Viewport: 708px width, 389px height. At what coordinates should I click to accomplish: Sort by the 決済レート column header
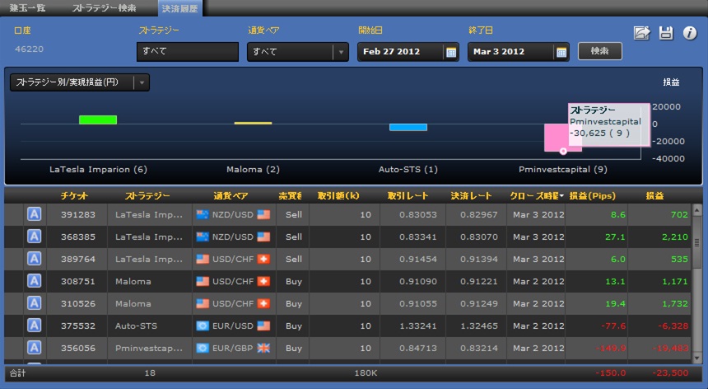click(x=472, y=195)
